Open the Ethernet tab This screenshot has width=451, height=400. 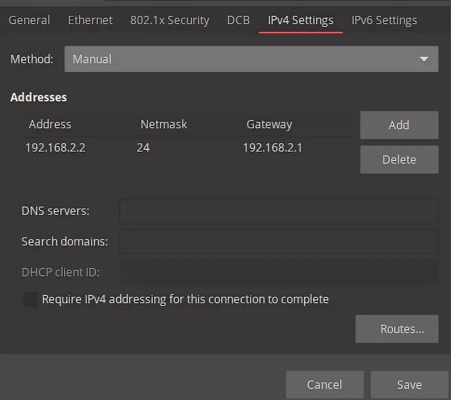pyautogui.click(x=90, y=20)
